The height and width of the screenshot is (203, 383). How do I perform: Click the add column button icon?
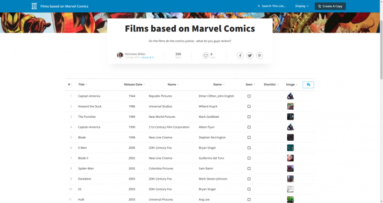pos(308,85)
